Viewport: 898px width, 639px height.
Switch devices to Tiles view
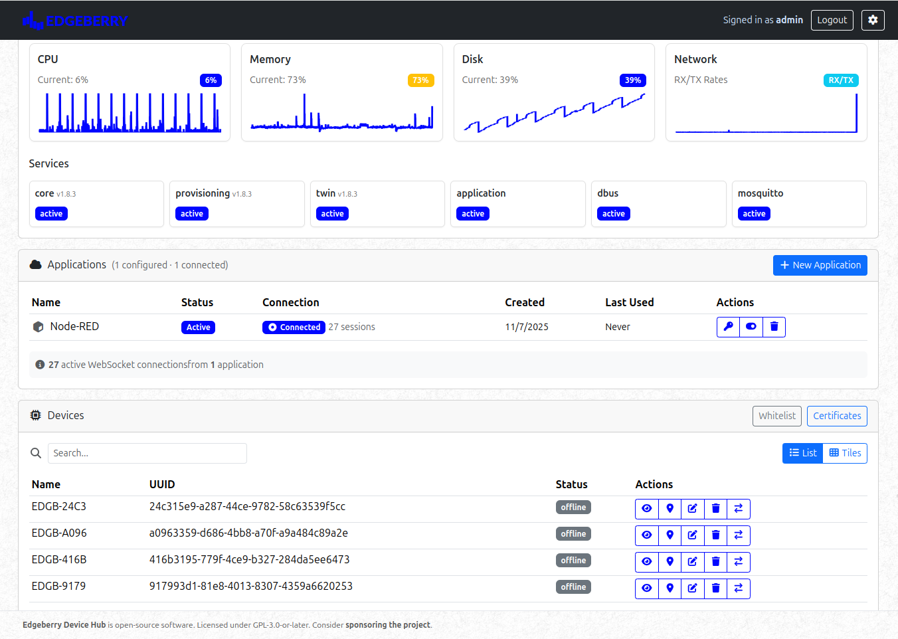click(x=845, y=453)
